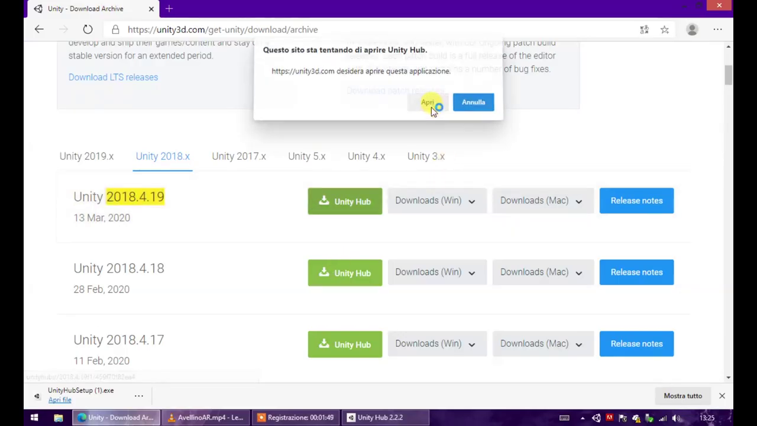Expand Downloads (Mac) for Unity 2018.4.17

click(x=543, y=344)
